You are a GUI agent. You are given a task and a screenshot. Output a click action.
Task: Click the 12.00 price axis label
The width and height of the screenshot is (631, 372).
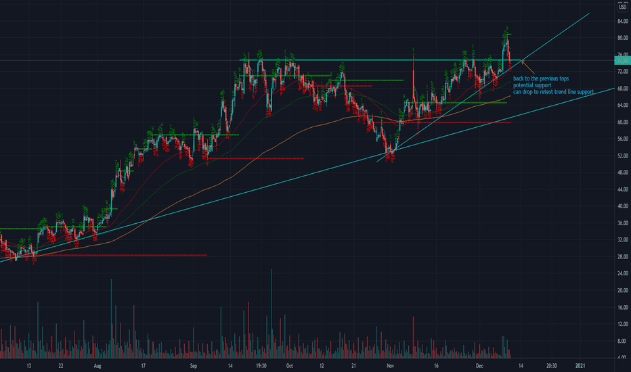pyautogui.click(x=622, y=324)
